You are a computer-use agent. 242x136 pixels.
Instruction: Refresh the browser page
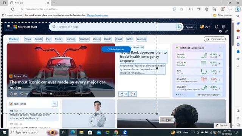click(x=12, y=9)
